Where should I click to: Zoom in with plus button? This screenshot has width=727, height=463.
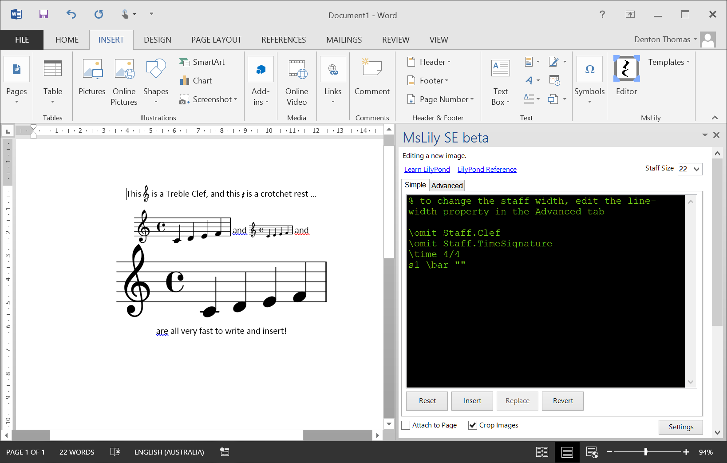coord(686,452)
